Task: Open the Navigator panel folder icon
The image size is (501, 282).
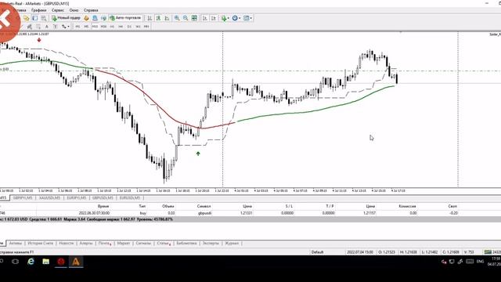Action: [x=26, y=18]
